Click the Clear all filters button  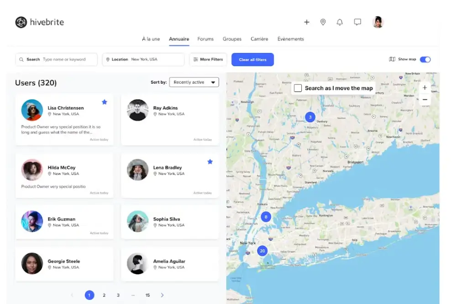click(x=252, y=59)
